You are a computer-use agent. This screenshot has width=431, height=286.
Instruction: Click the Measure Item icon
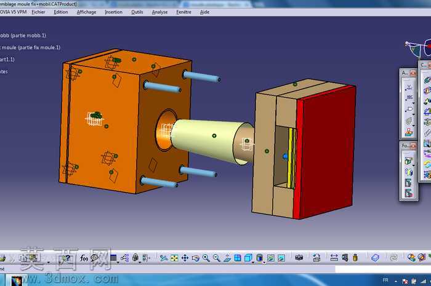345,258
